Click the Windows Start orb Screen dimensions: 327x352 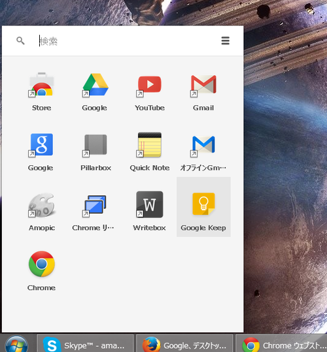pos(16,344)
